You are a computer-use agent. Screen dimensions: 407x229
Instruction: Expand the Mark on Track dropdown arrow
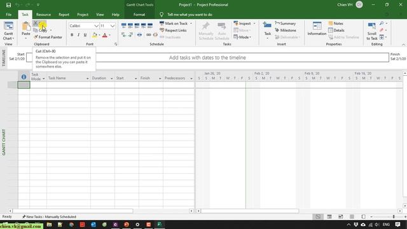pyautogui.click(x=191, y=24)
